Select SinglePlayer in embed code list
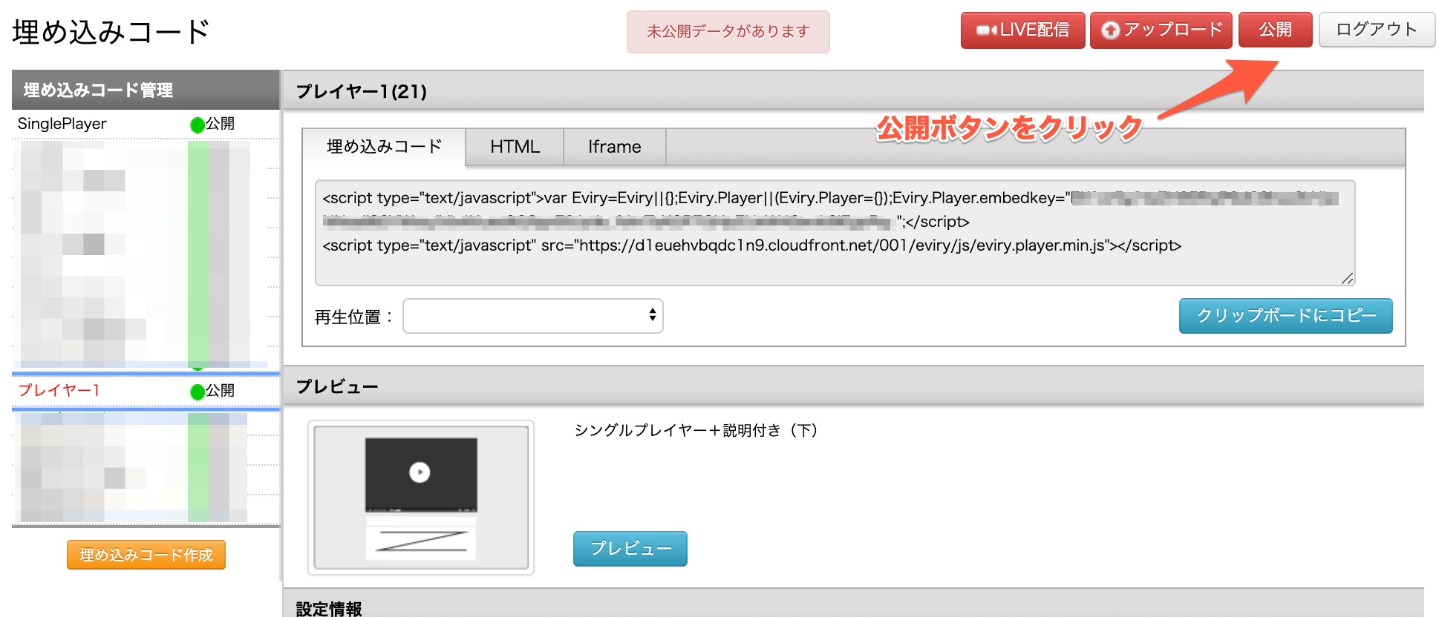 coord(62,124)
